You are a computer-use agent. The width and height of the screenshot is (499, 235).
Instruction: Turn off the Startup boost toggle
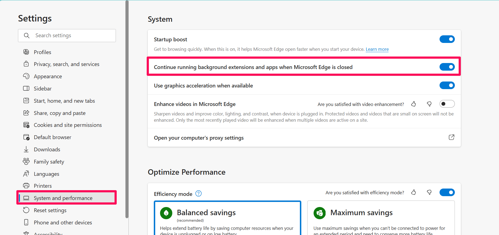pos(447,39)
